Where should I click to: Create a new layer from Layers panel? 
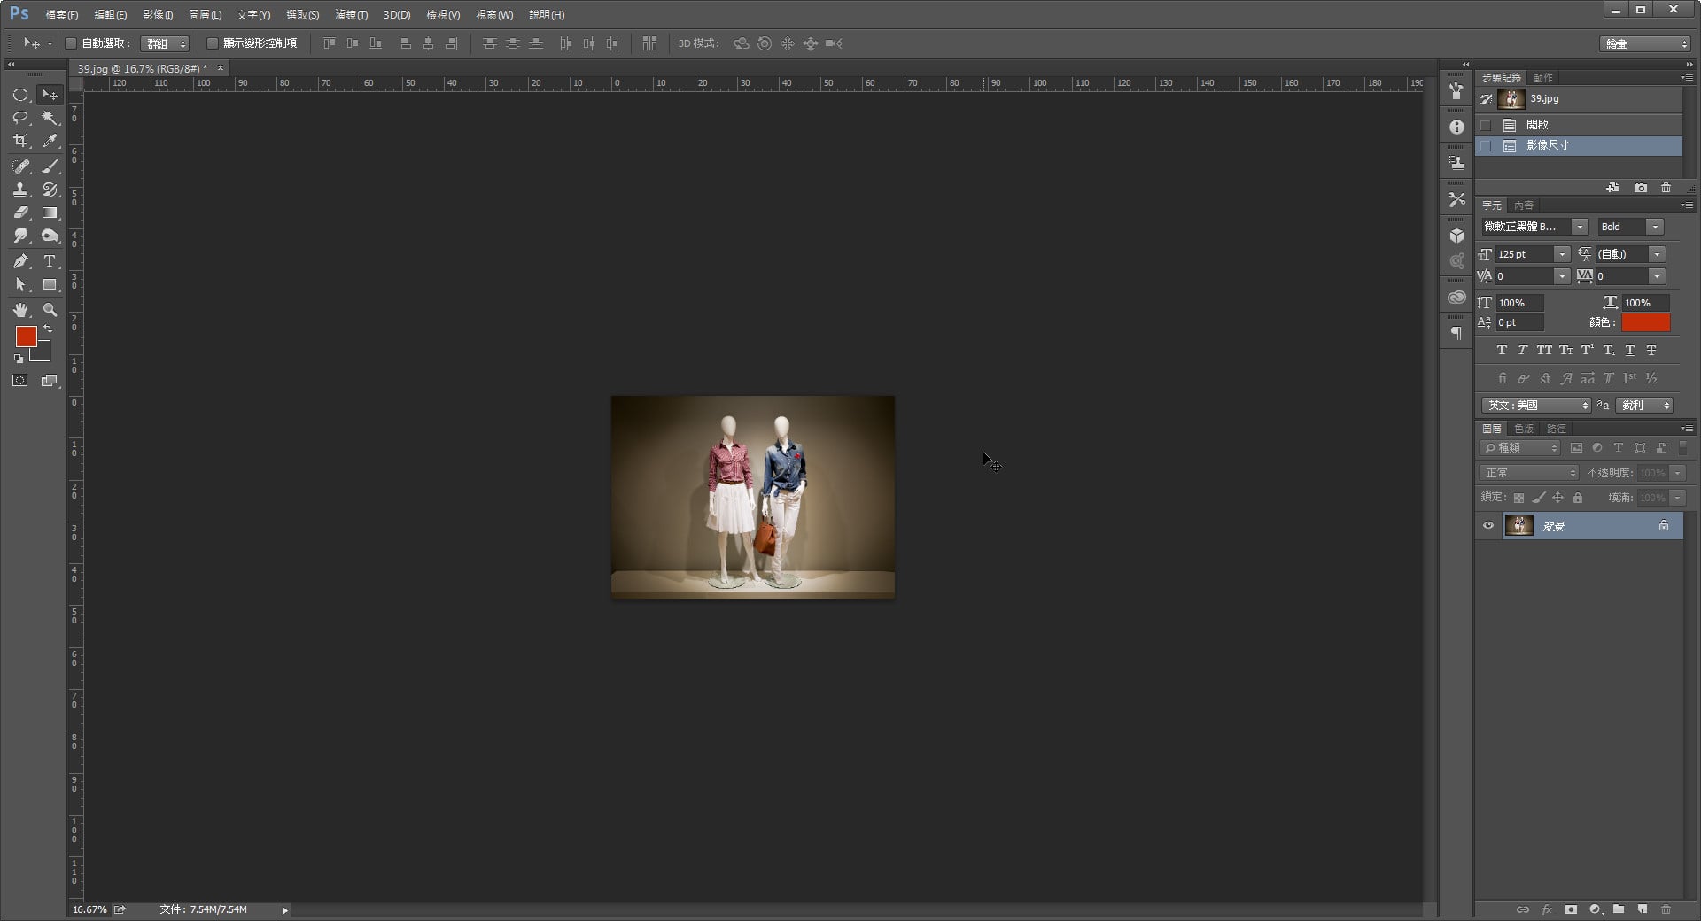[x=1642, y=909]
